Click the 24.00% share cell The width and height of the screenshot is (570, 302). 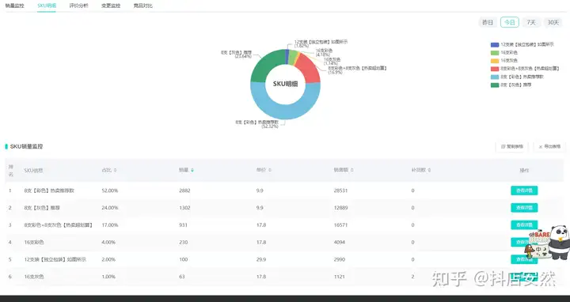[110, 208]
